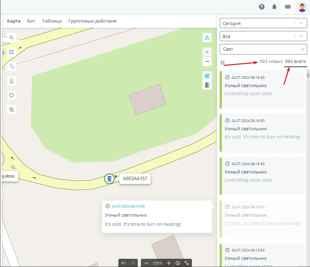Click the download icon in bottom toolbar
Screen dimensions: 310x267
click(x=178, y=263)
